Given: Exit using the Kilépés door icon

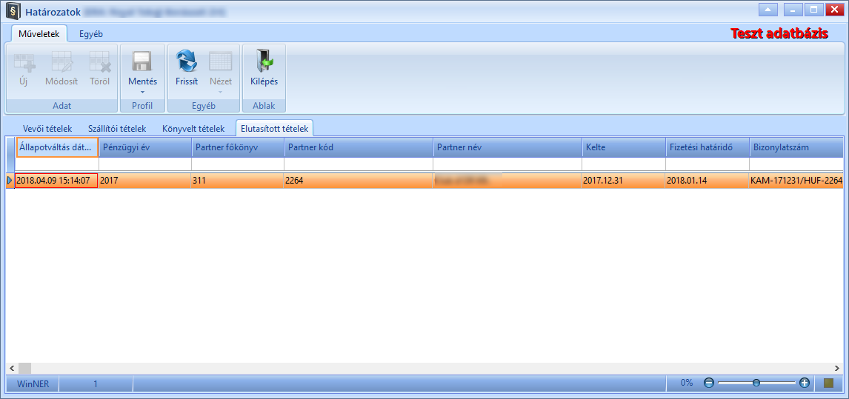Looking at the screenshot, I should coord(264,61).
